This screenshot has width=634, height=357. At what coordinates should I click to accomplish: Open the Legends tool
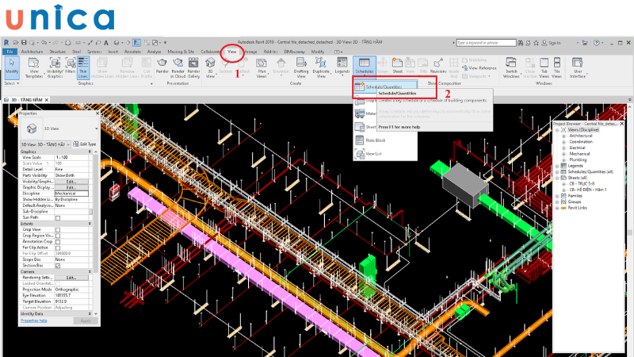[342, 67]
